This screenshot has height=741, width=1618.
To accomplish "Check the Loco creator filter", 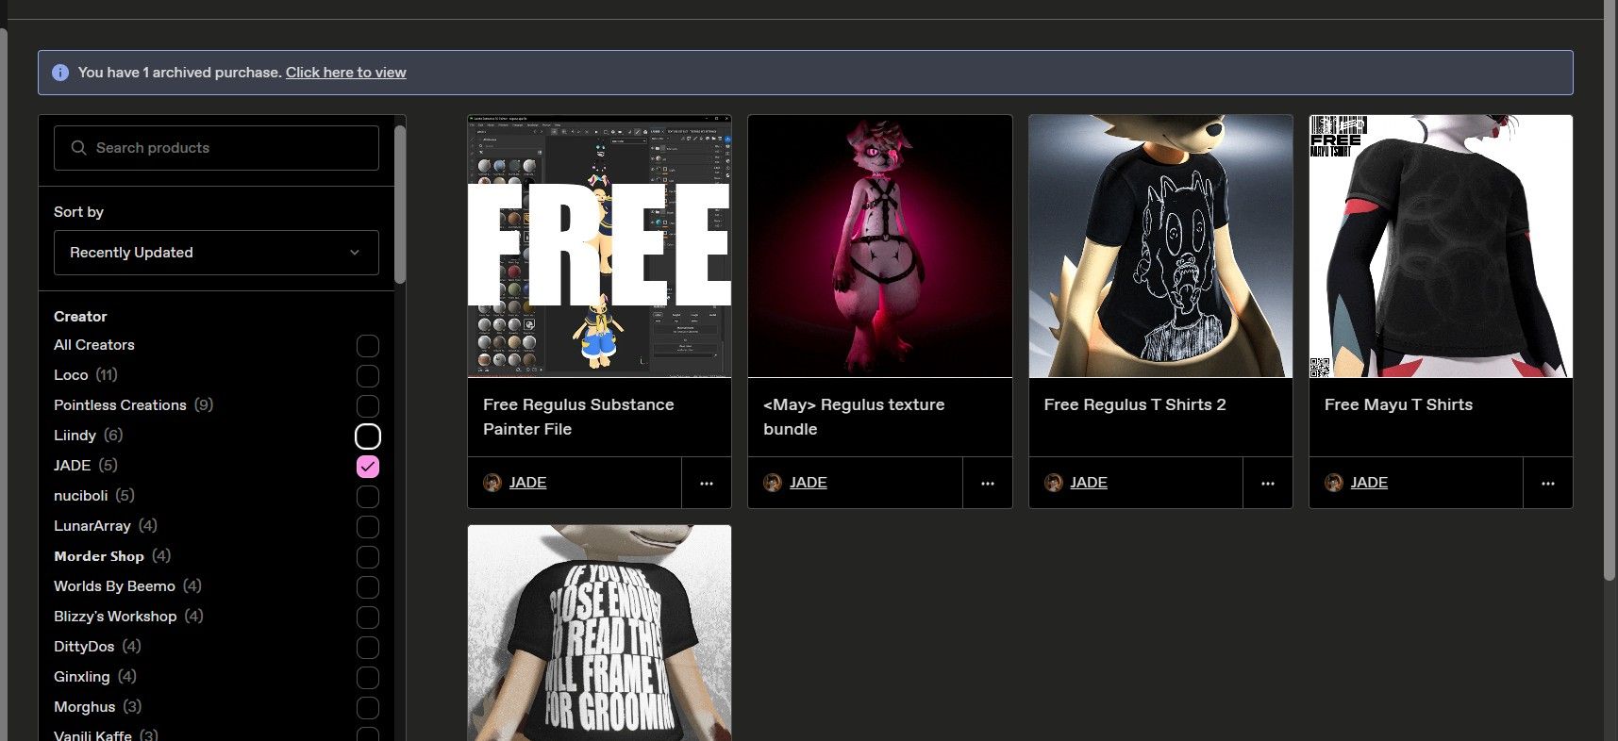I will 368,376.
